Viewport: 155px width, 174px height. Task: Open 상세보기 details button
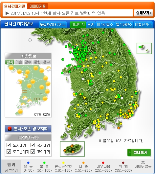point(144,13)
